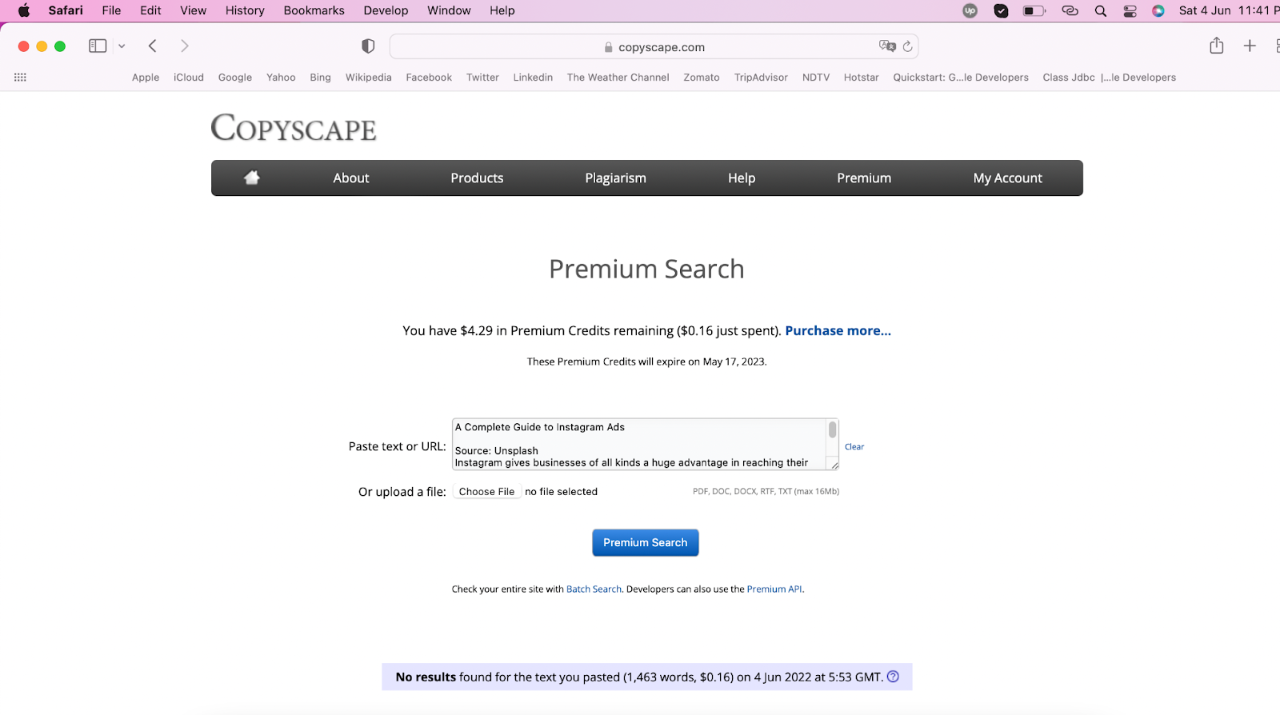Image resolution: width=1280 pixels, height=715 pixels.
Task: Toggle the Safari sidebar
Action: [98, 46]
